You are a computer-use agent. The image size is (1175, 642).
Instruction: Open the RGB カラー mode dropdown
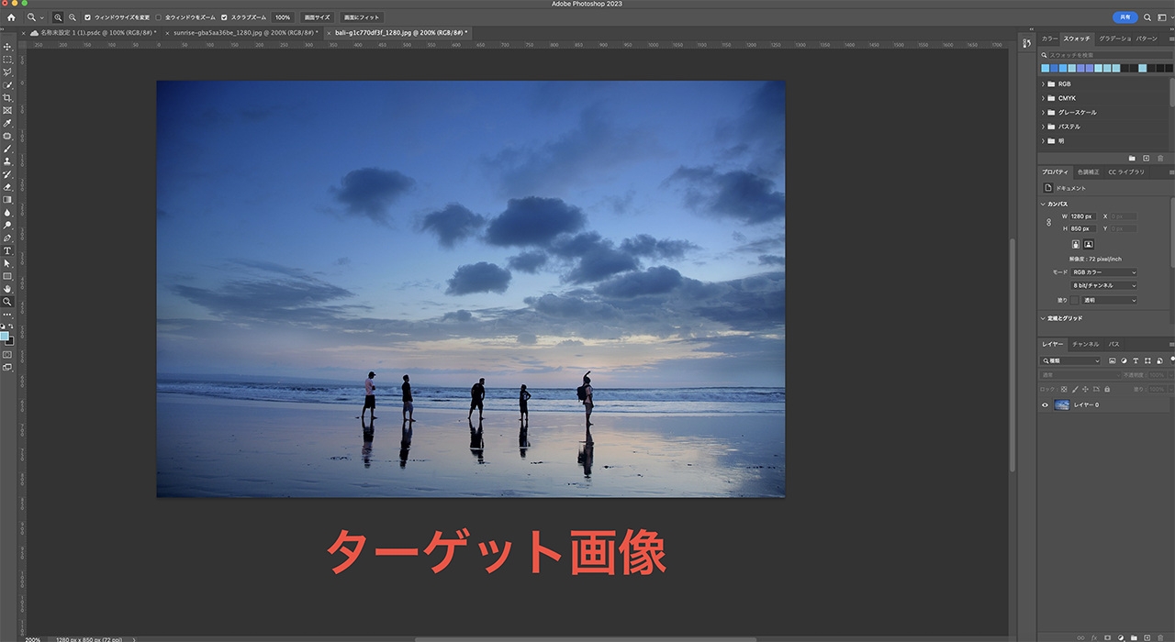(x=1104, y=272)
